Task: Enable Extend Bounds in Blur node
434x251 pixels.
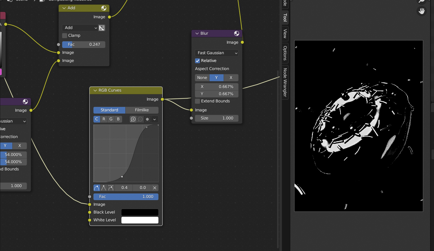Action: (x=197, y=101)
